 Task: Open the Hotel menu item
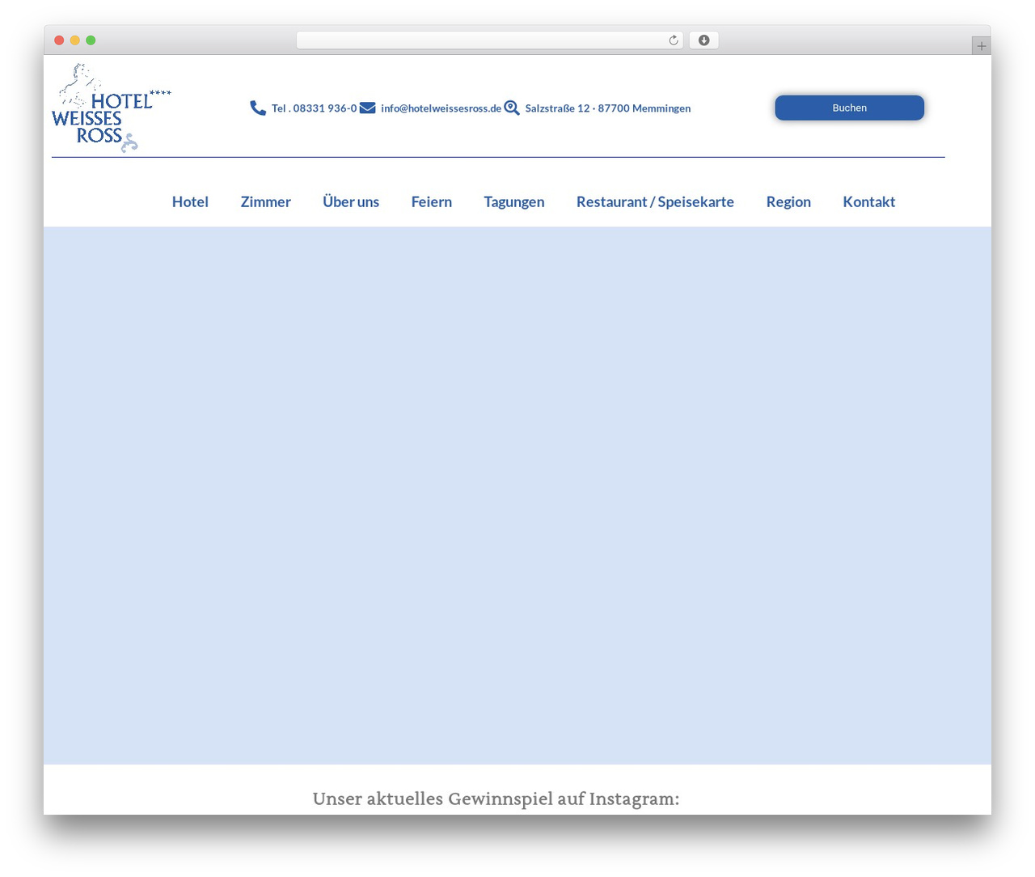[190, 201]
